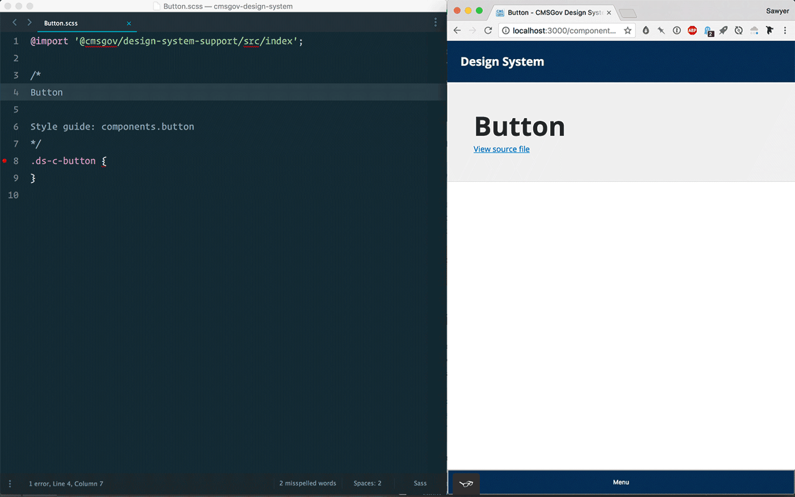Screen dimensions: 795x497
Task: Click the rocket extension icon
Action: click(x=723, y=30)
